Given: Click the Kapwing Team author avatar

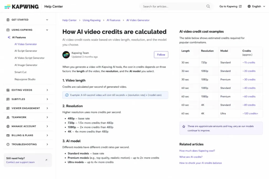Looking at the screenshot, I should click(66, 55).
